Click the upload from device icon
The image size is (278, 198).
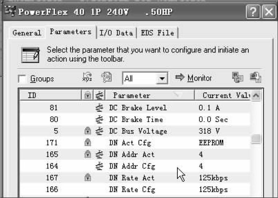click(237, 77)
